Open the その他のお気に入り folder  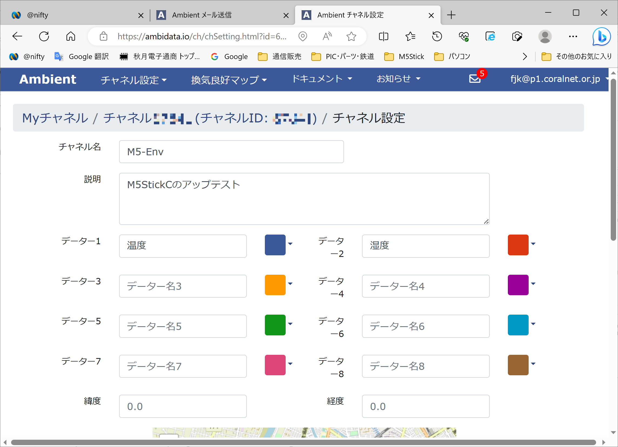click(x=577, y=56)
